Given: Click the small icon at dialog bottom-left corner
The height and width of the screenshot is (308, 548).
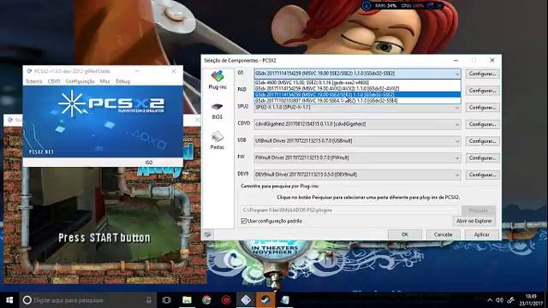Looking at the screenshot, I should tap(207, 234).
